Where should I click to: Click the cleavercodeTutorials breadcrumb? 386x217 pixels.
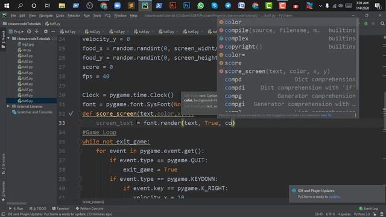(22, 24)
